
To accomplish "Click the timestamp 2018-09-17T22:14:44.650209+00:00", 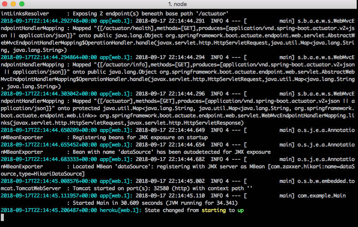I will [49, 130].
